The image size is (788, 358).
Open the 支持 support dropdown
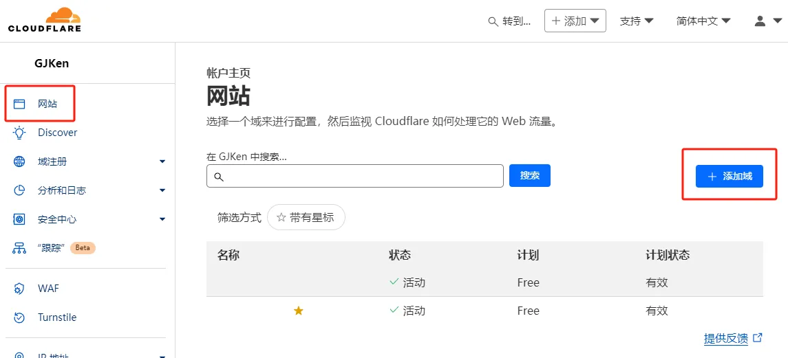pyautogui.click(x=637, y=21)
